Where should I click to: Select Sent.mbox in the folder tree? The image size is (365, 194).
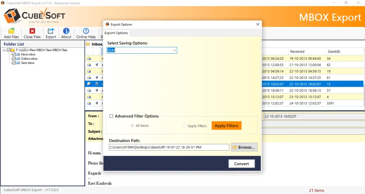click(28, 63)
